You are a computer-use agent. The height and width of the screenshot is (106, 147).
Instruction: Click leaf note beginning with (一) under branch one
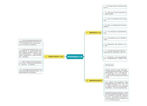[115, 7]
